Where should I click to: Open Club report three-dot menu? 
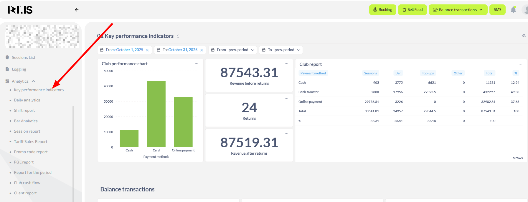(x=520, y=64)
